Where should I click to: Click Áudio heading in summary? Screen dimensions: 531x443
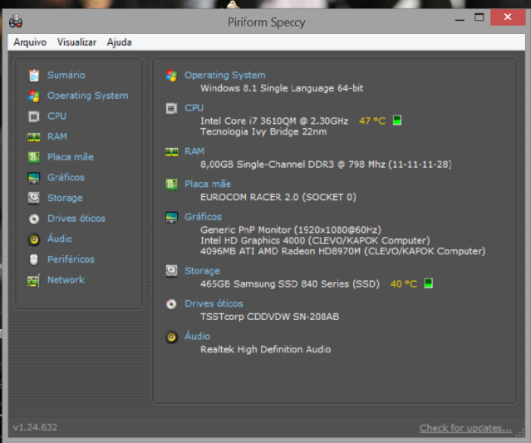[197, 336]
